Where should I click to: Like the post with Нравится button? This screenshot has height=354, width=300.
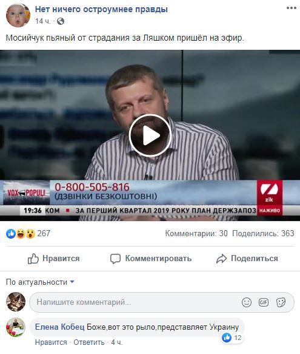(53, 259)
